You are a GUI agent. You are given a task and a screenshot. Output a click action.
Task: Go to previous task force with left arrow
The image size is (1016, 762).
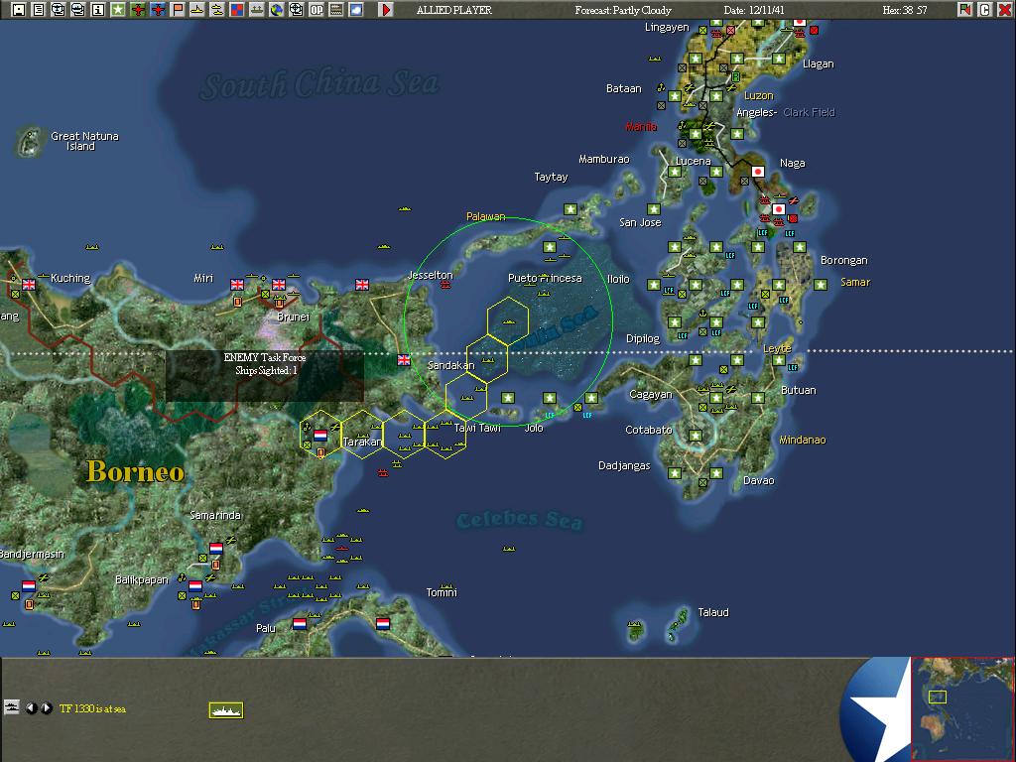coord(31,708)
